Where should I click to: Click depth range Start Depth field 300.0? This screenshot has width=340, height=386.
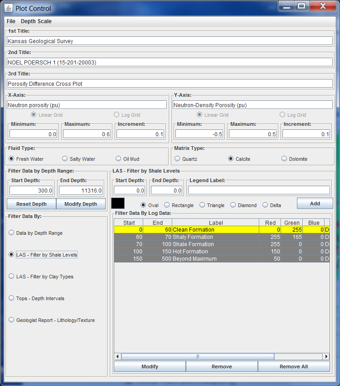pyautogui.click(x=31, y=191)
